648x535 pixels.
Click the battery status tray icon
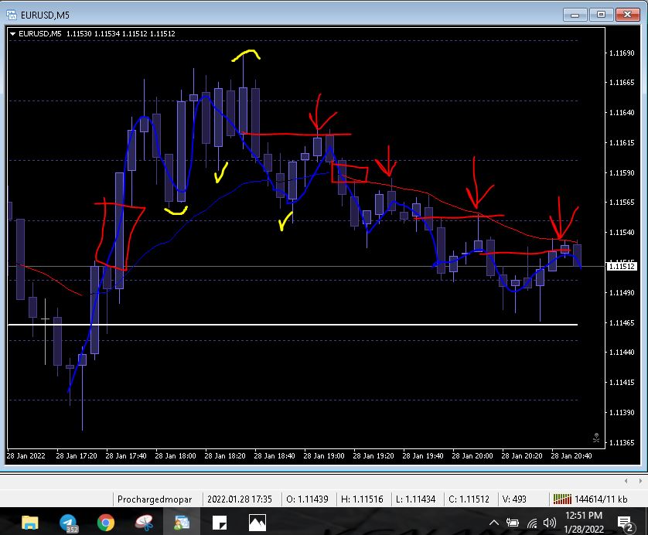pos(513,523)
